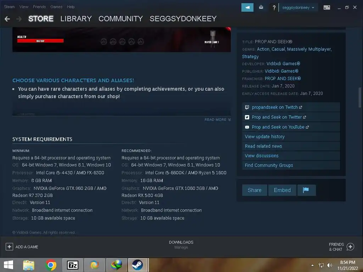Click the Twitch icon beside propandseek

[247, 107]
